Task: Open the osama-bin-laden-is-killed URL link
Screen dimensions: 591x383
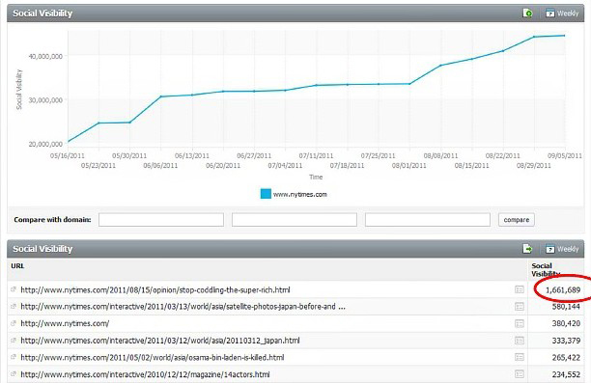Action: pyautogui.click(x=153, y=357)
